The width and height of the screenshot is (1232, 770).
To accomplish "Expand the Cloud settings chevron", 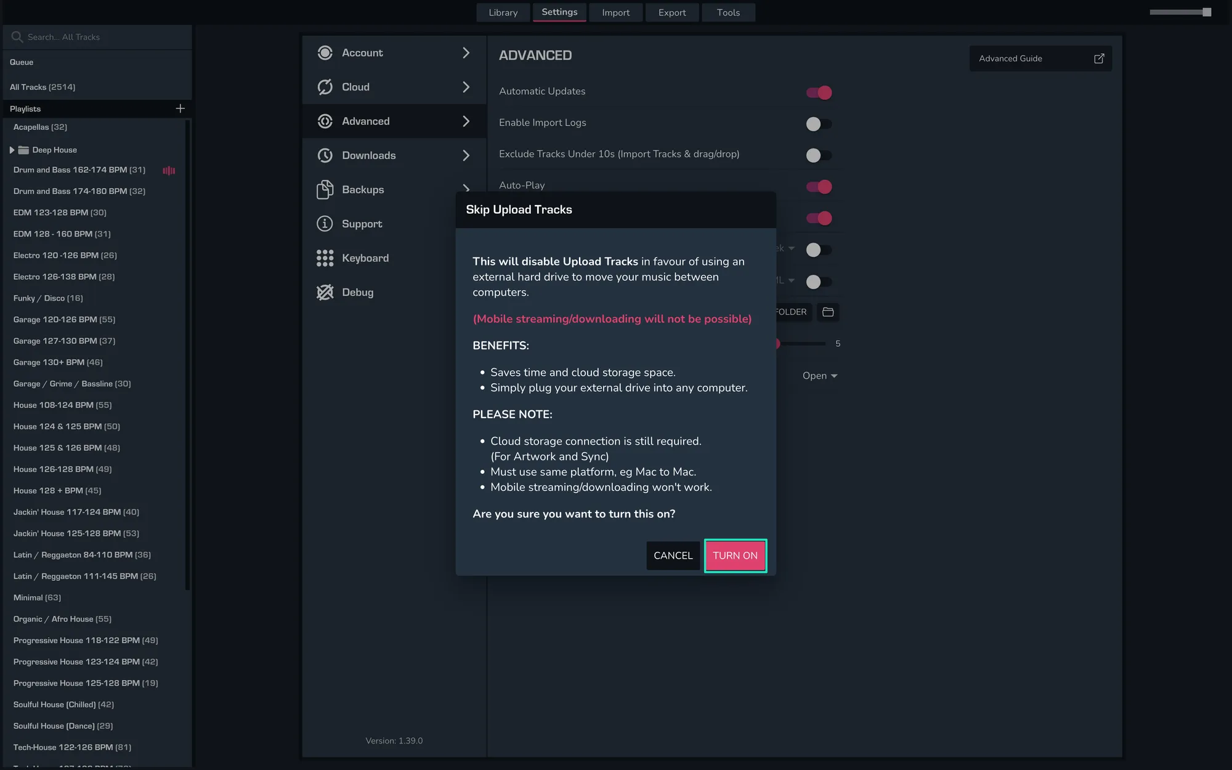I will point(466,87).
